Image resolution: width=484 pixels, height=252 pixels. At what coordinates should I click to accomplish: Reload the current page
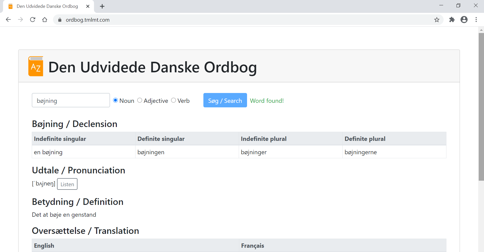tap(33, 20)
